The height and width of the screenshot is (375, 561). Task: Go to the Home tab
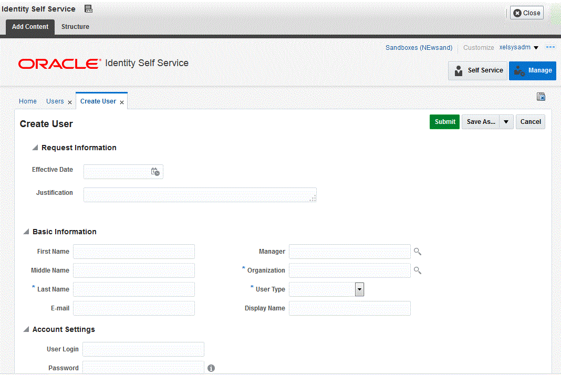point(27,101)
